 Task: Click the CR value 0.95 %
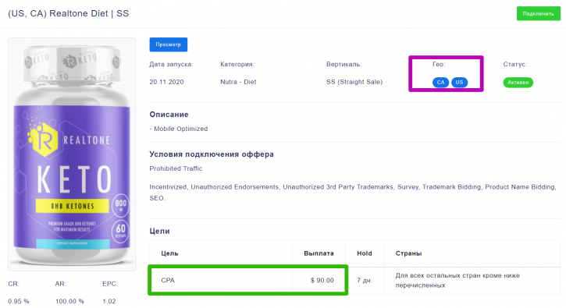pyautogui.click(x=19, y=301)
